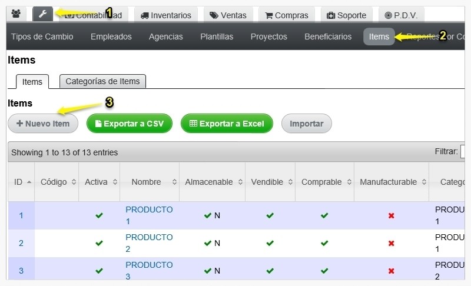Click Exportar a CSV button
The width and height of the screenshot is (471, 286).
(x=130, y=124)
